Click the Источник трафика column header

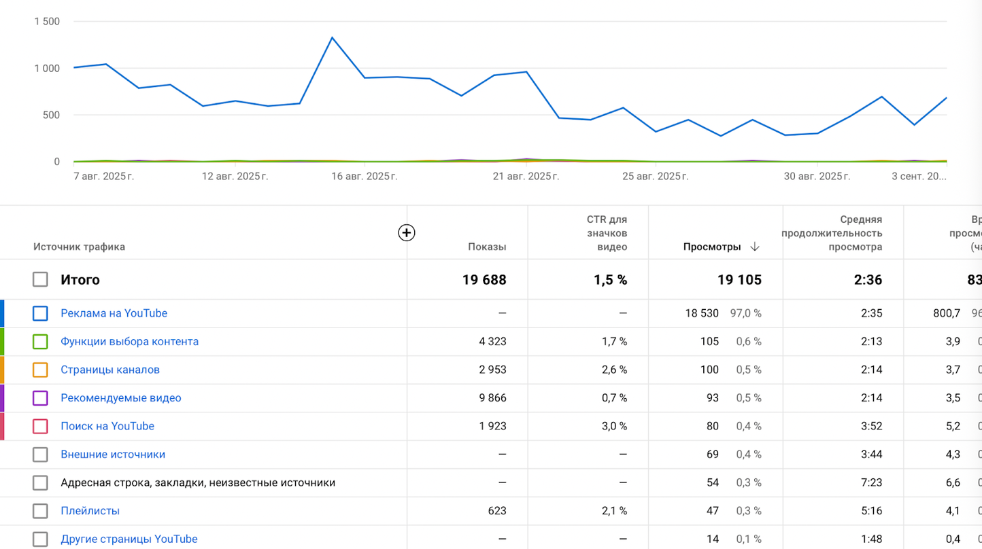79,247
